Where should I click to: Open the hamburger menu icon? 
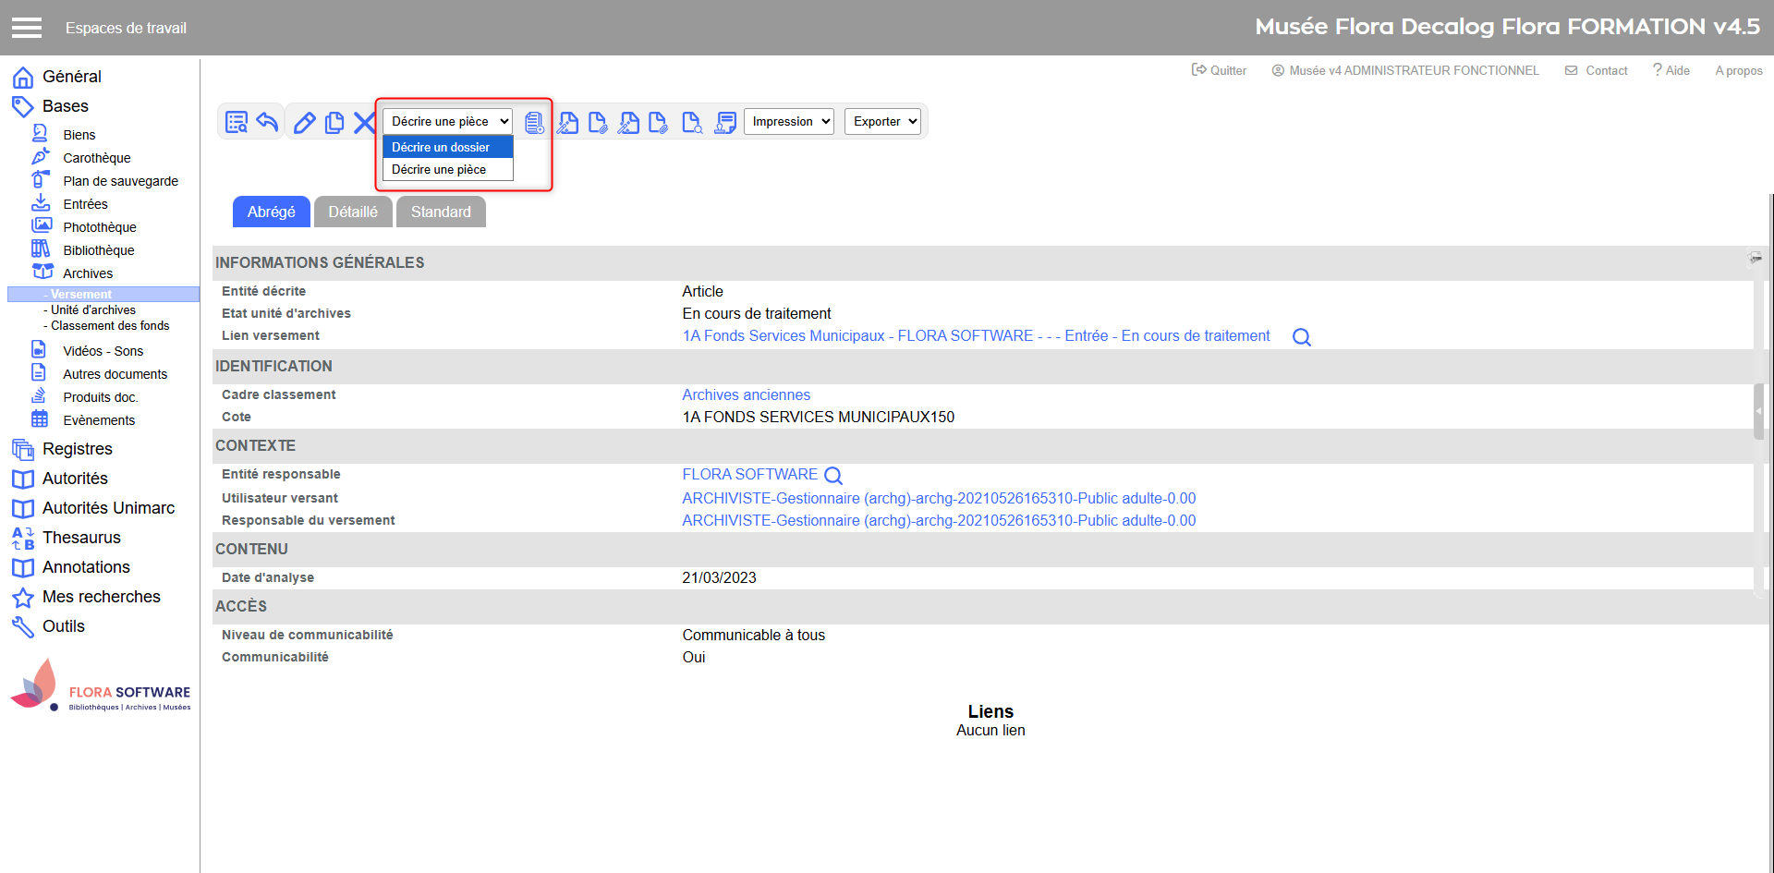[27, 28]
